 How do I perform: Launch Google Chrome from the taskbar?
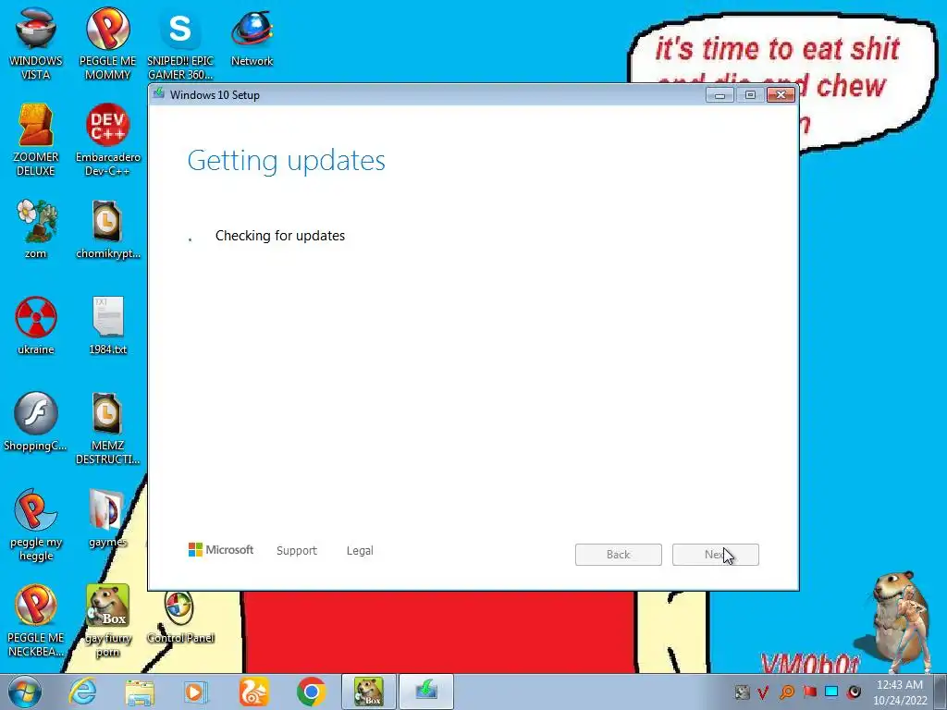pyautogui.click(x=311, y=692)
